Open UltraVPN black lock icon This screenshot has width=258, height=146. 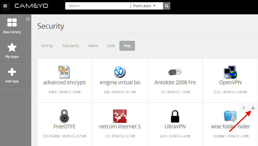coord(175,116)
